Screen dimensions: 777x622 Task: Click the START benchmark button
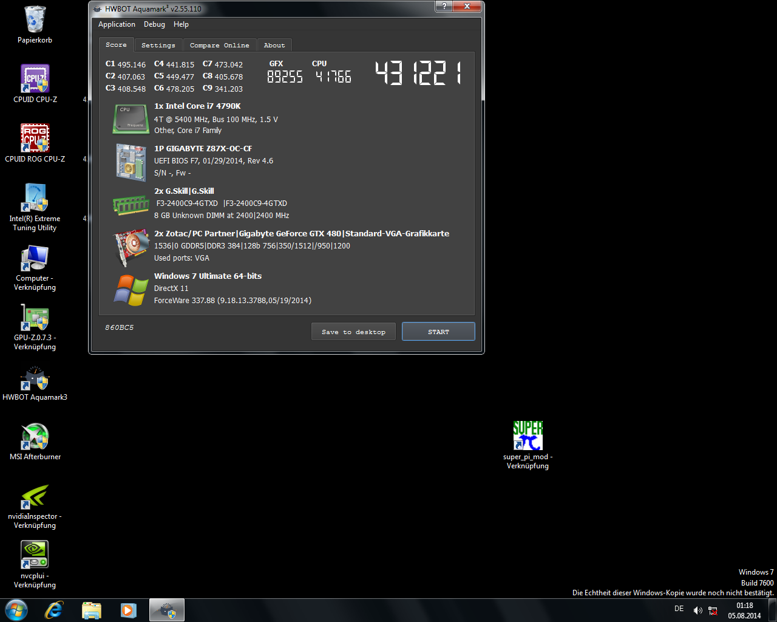pyautogui.click(x=438, y=332)
